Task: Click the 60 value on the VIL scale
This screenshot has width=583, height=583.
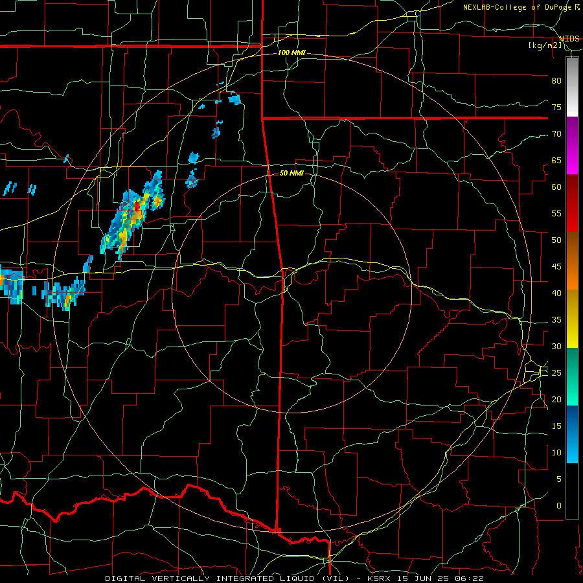Action: [x=556, y=187]
